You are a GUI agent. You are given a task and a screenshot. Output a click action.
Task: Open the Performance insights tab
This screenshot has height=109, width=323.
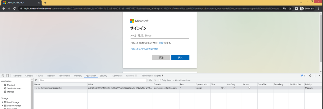(x=153, y=76)
